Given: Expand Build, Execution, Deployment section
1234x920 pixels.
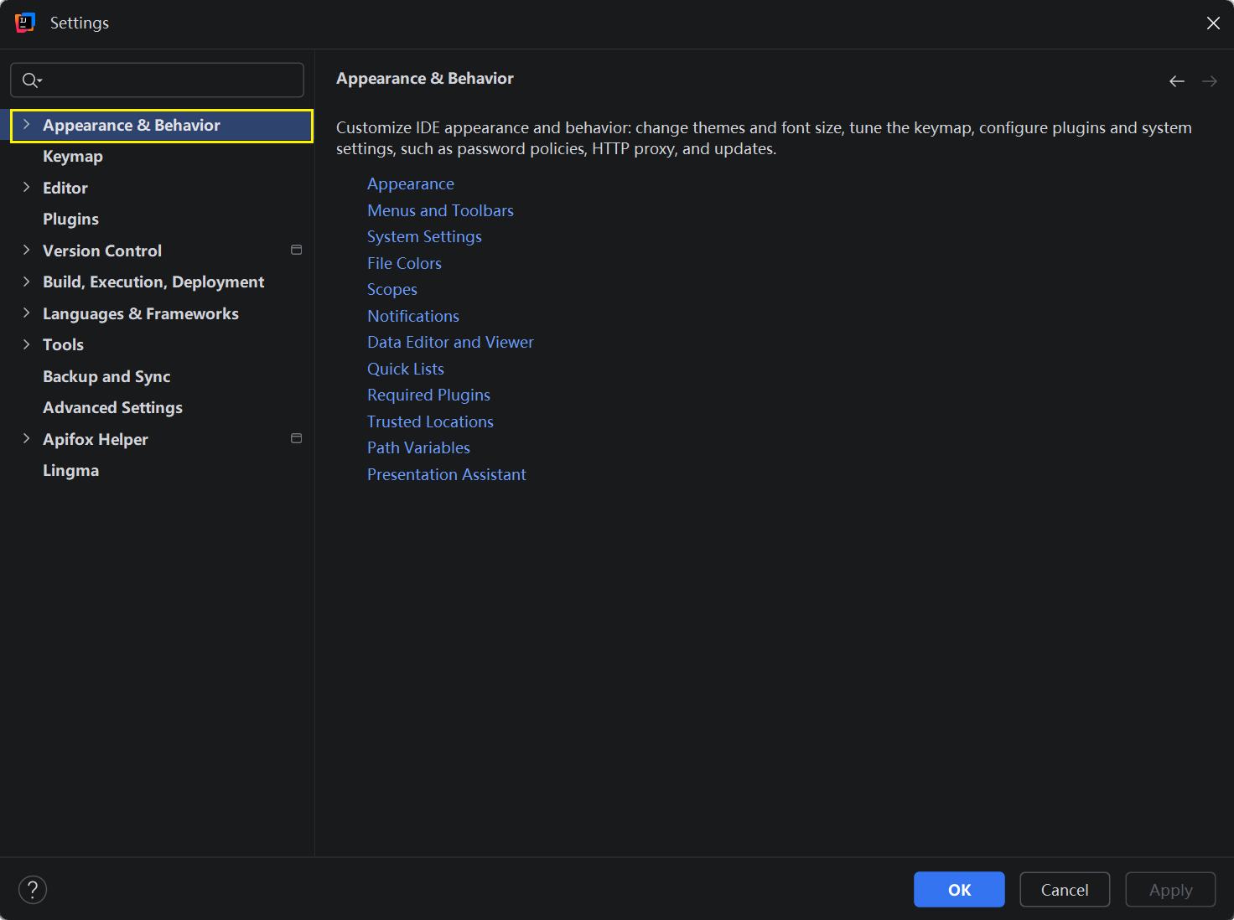Looking at the screenshot, I should tap(26, 282).
